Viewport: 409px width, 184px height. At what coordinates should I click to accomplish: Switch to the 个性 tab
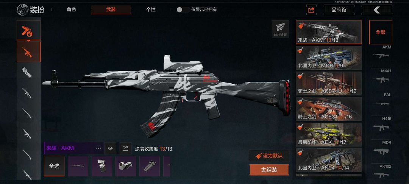151,9
